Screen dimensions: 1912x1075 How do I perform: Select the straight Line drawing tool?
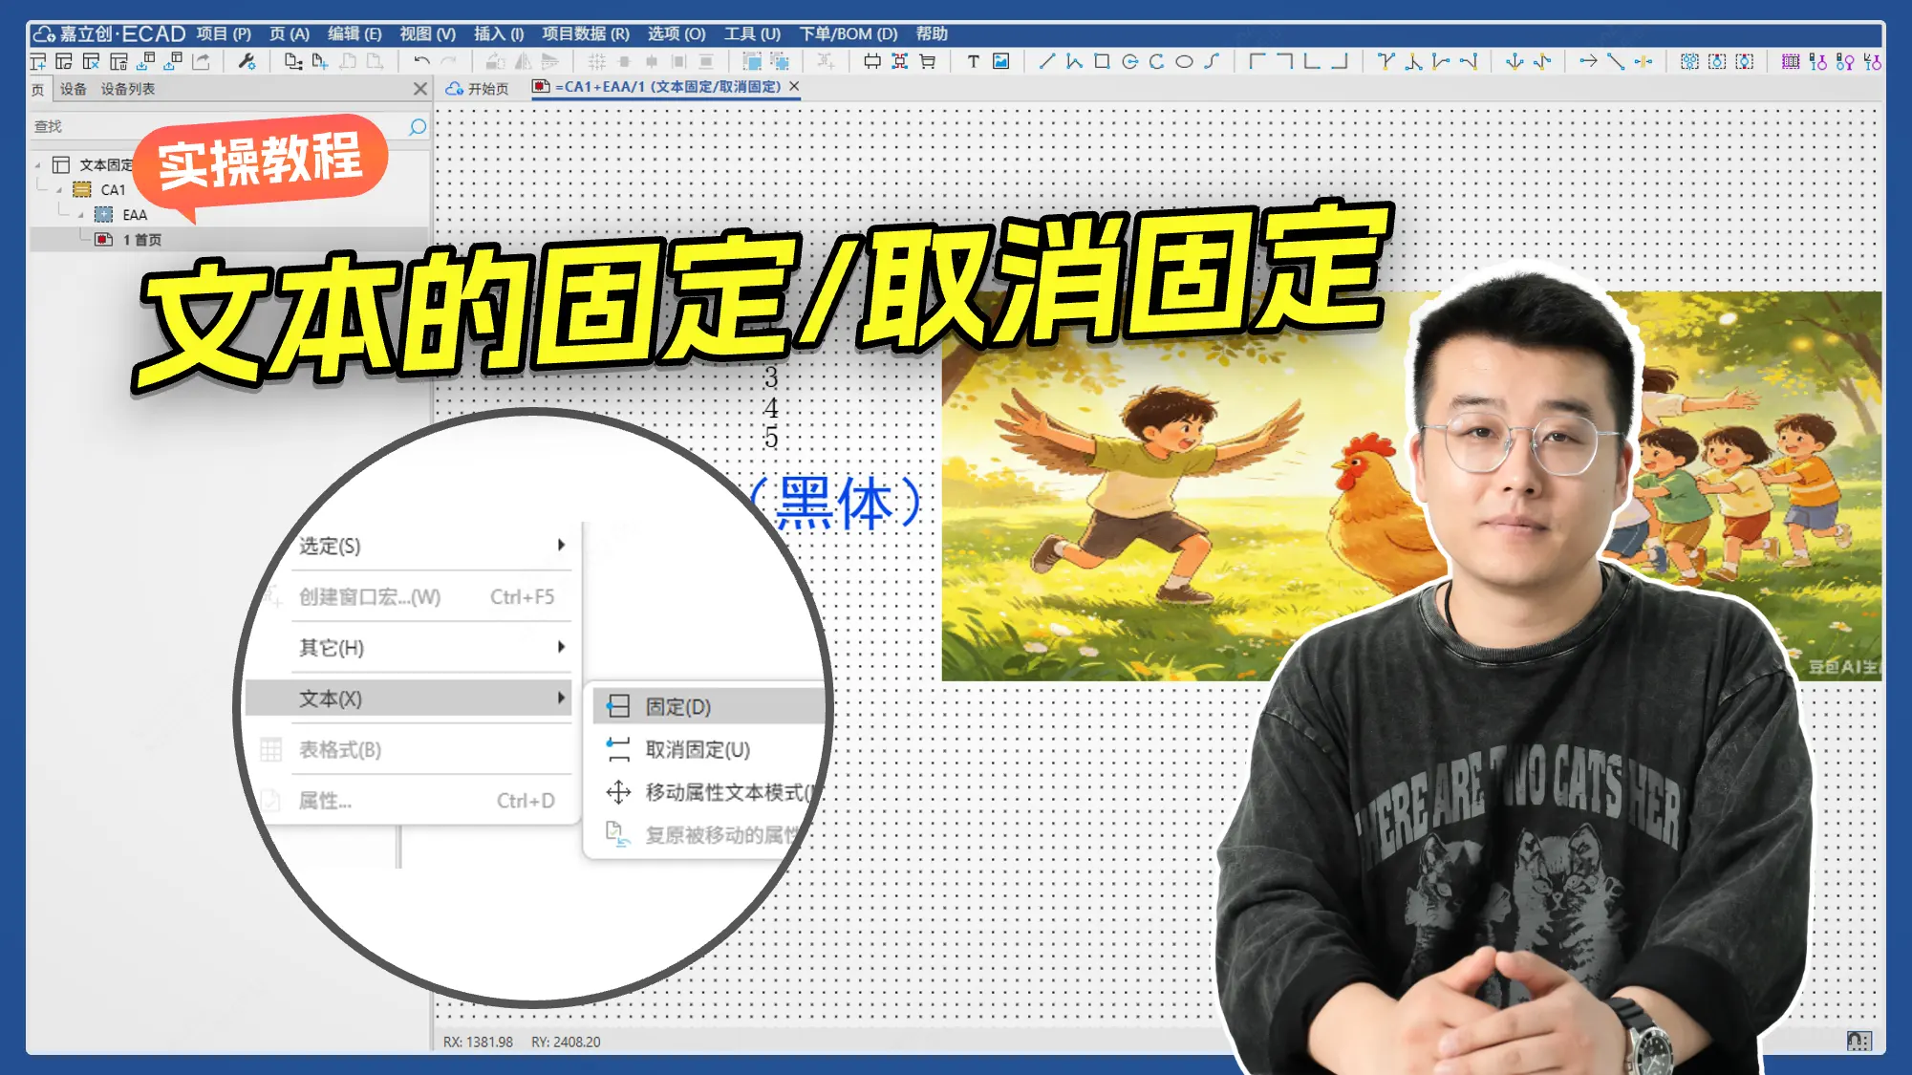(1047, 62)
